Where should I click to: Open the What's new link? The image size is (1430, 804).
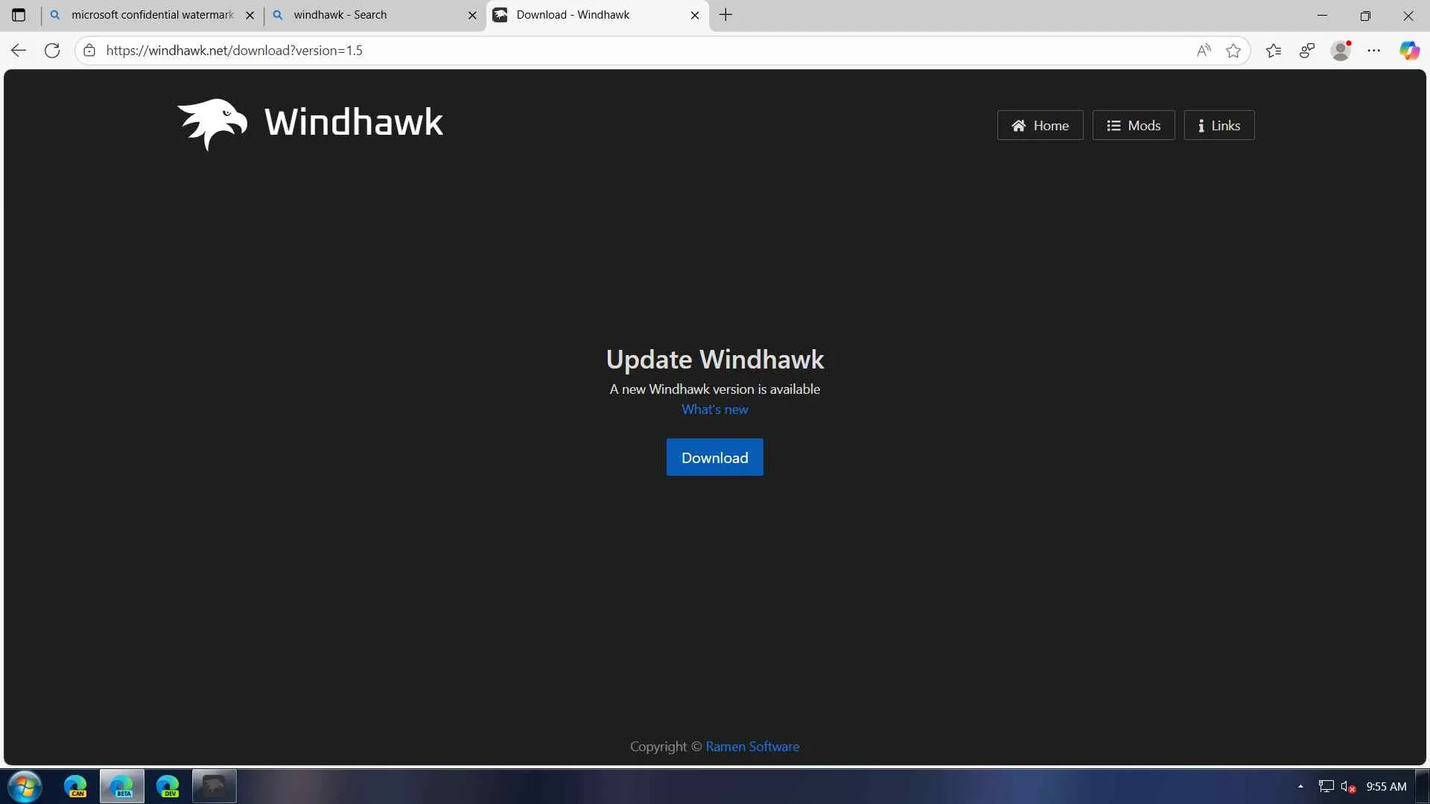(x=714, y=409)
